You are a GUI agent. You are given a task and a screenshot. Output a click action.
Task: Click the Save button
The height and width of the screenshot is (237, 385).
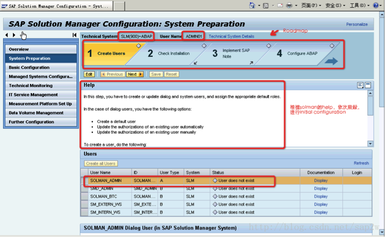(x=156, y=74)
